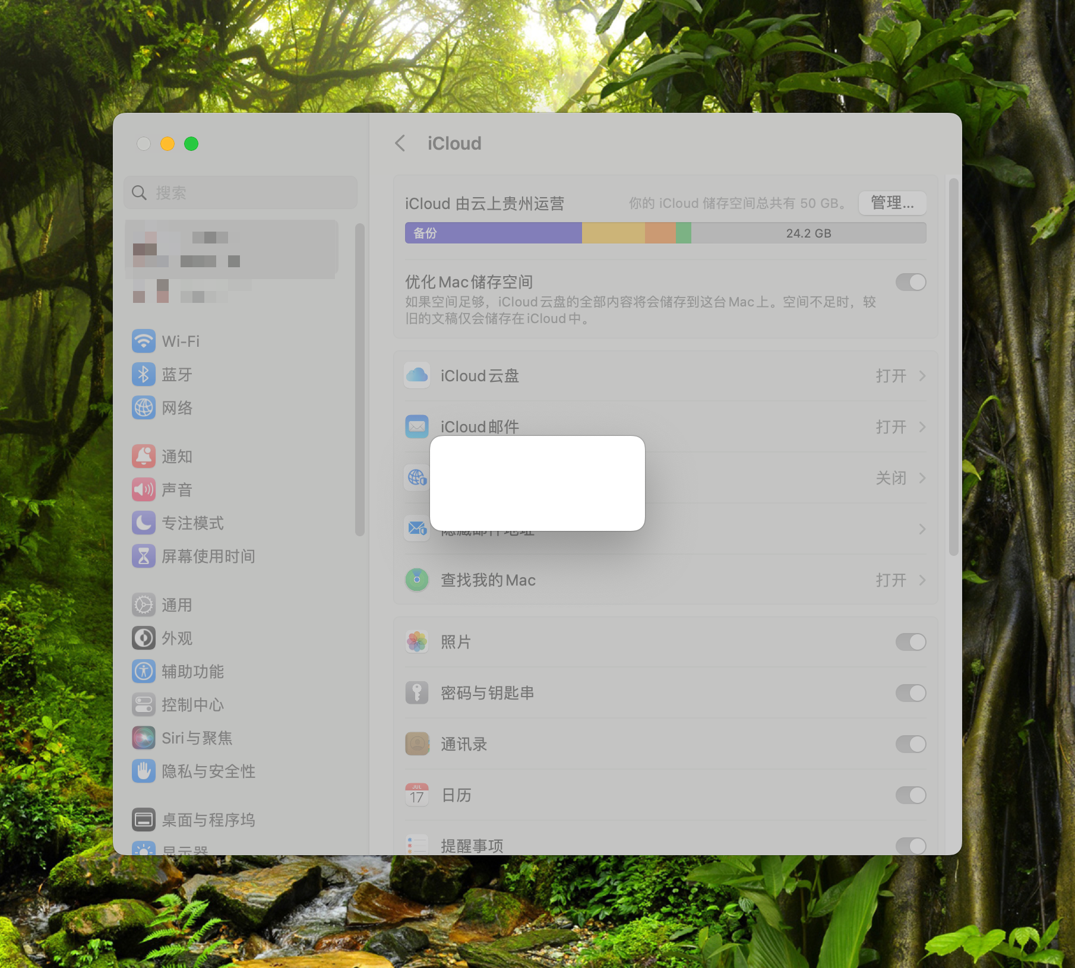
Task: Toggle the 通讯录 sync switch
Action: [x=910, y=744]
